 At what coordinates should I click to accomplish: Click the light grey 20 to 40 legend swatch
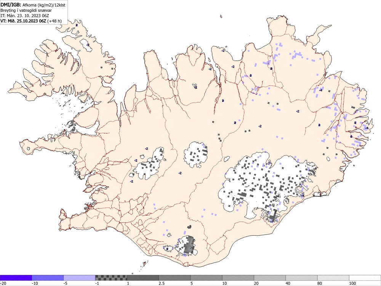tap(270, 278)
